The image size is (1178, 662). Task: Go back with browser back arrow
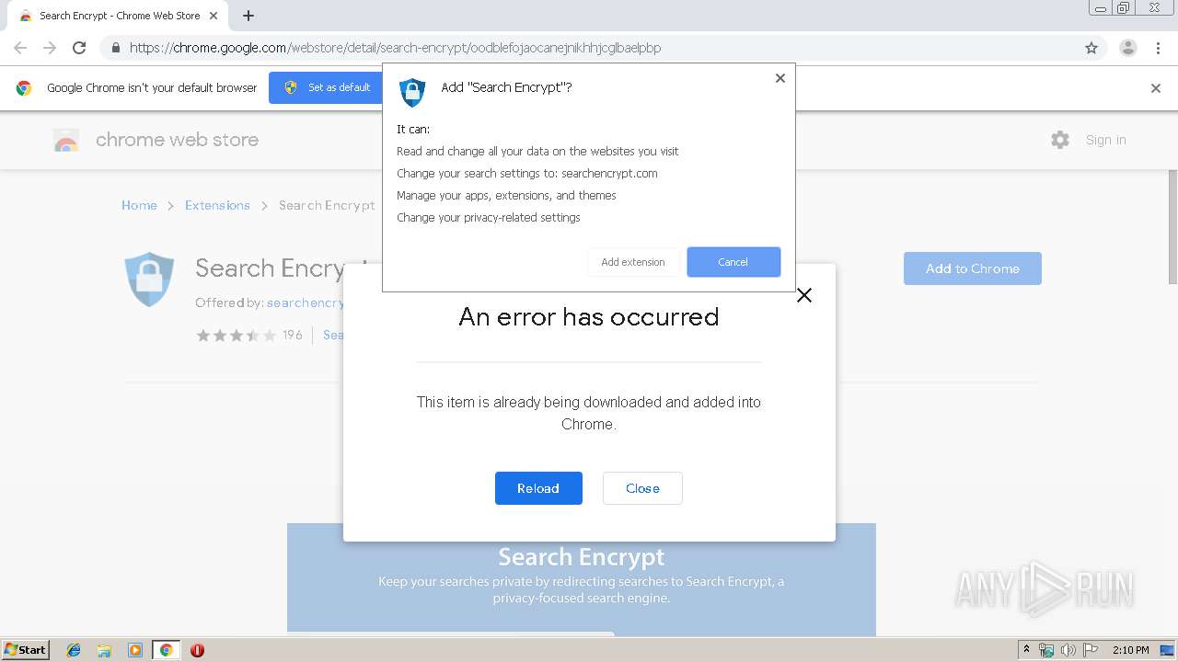[20, 48]
